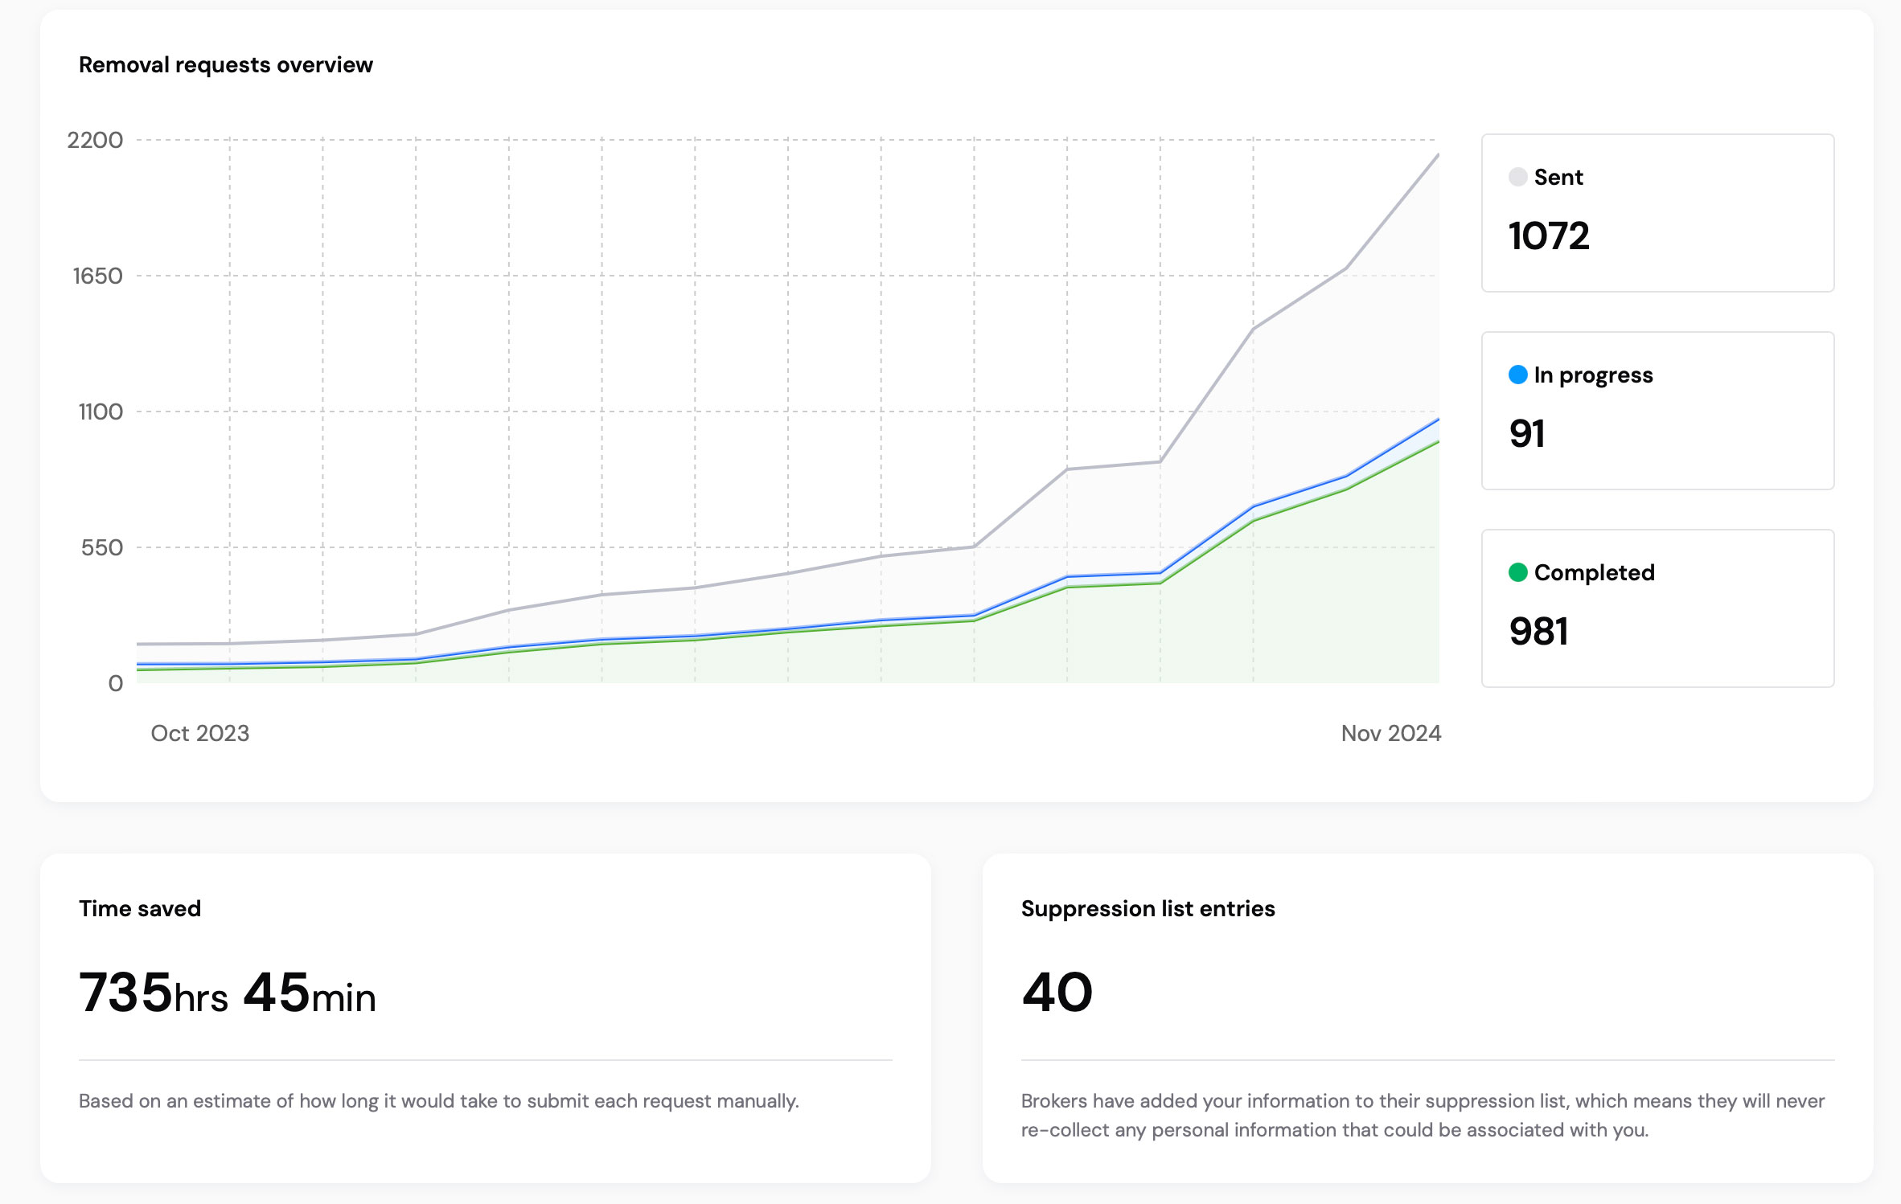The width and height of the screenshot is (1901, 1204).
Task: Click the 1650 y-axis label
Action: (97, 276)
